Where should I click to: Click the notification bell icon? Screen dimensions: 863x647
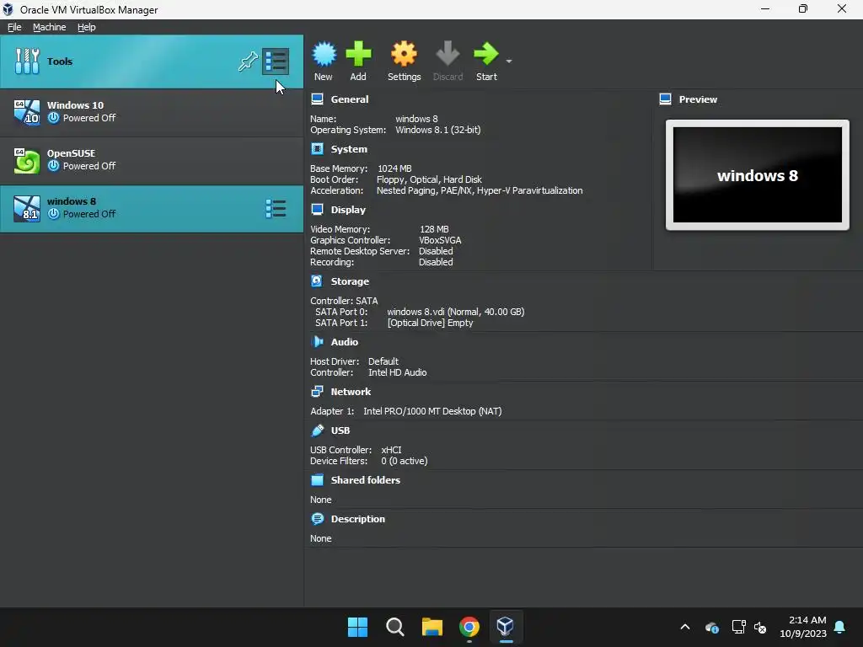pos(840,627)
